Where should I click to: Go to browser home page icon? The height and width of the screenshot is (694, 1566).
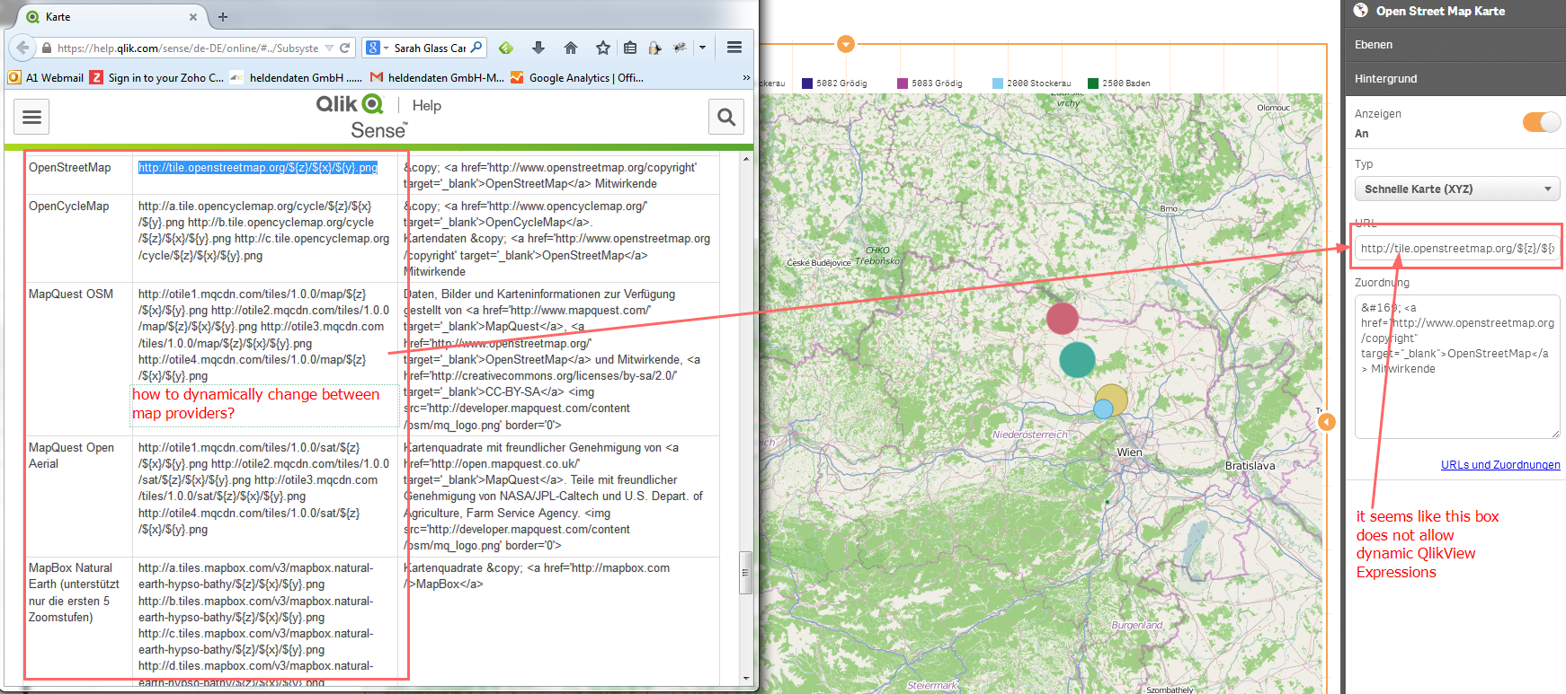[x=571, y=48]
